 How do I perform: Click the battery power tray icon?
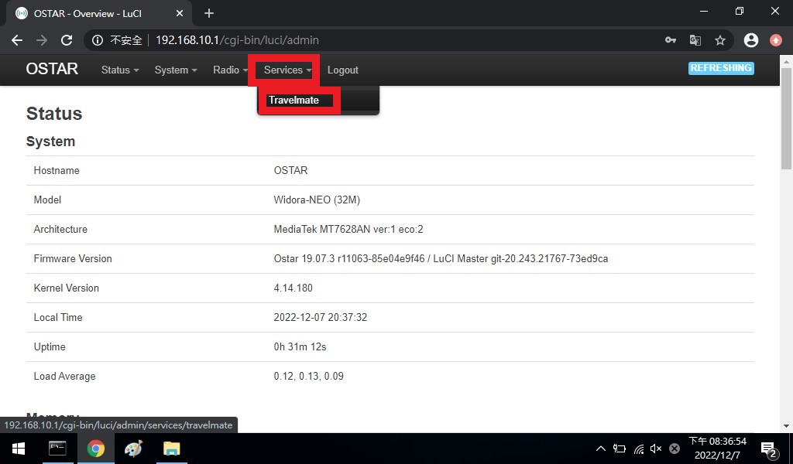tap(619, 449)
